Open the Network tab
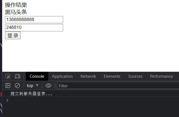The height and width of the screenshot is (117, 179). (88, 76)
